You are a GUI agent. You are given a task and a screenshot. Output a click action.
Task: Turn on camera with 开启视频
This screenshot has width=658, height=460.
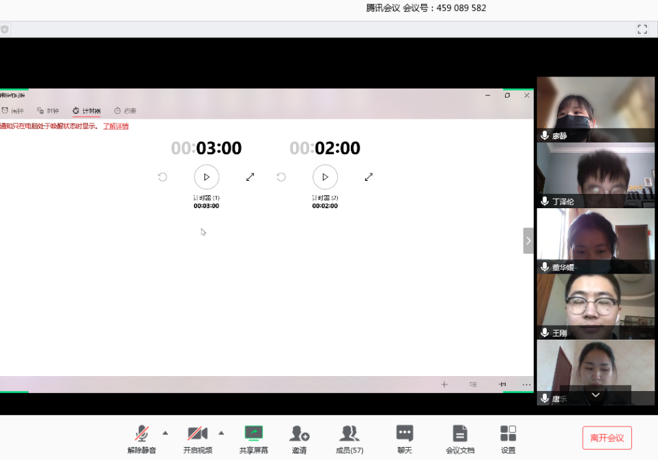tap(197, 434)
